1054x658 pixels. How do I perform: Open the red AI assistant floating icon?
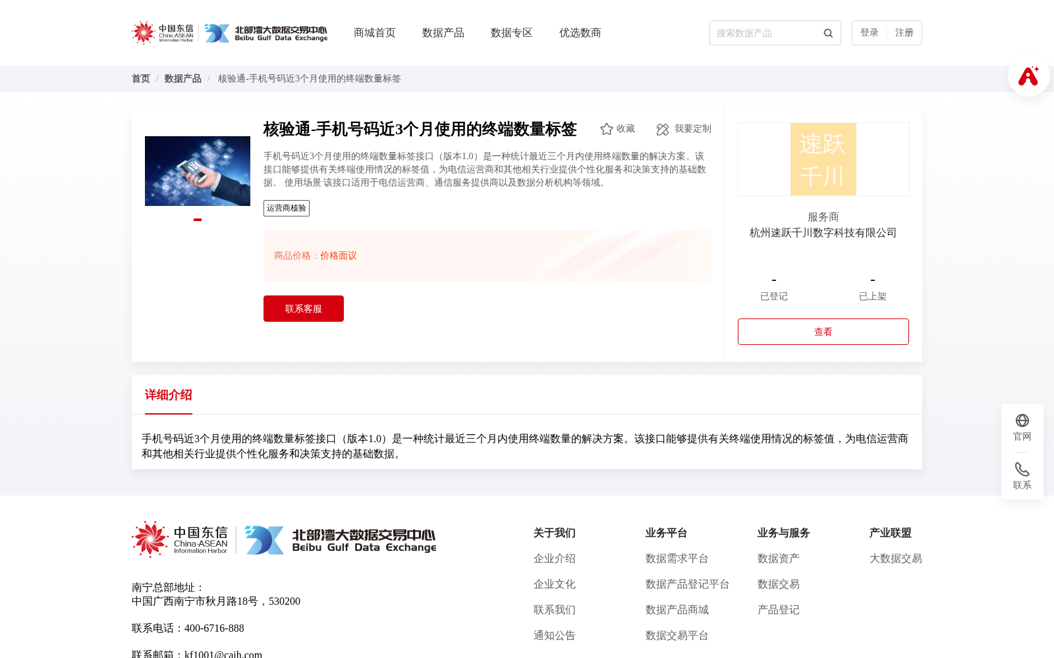1028,76
